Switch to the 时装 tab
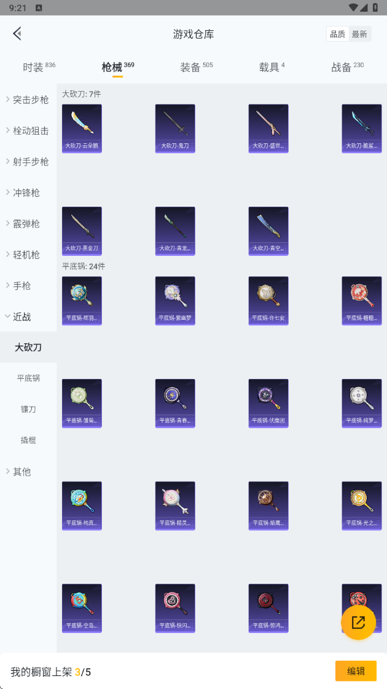This screenshot has width=387, height=689. click(39, 67)
